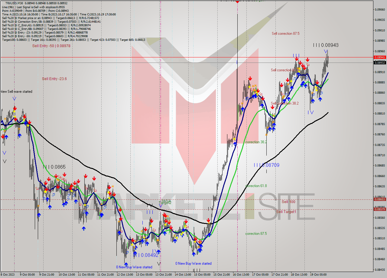The image size is (387, 278).
Task: Click the green 'correction 38.2' label
Action: click(256, 142)
